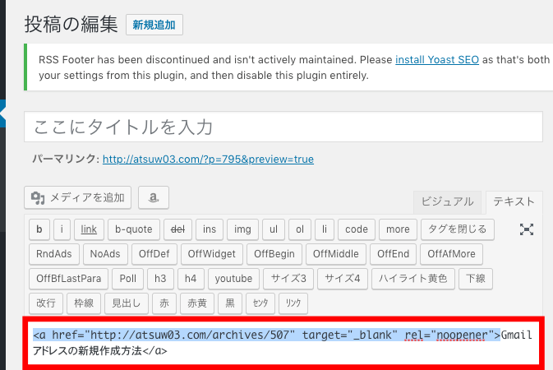Image resolution: width=553 pixels, height=370 pixels.
Task: Click the title input field
Action: tap(283, 127)
